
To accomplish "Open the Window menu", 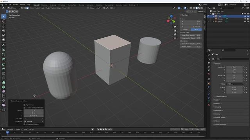I will coord(22,5).
